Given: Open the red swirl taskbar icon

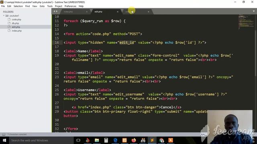Looking at the screenshot, I should point(88,140).
